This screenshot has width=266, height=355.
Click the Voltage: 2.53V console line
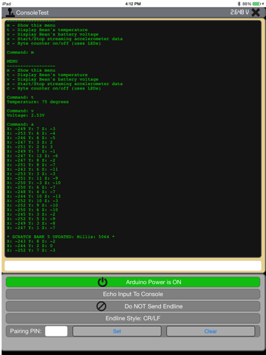point(26,115)
